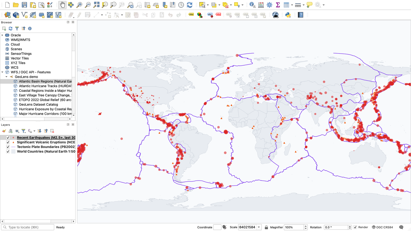Toggle the Render checkbox in status bar
Image resolution: width=411 pixels, height=231 pixels.
[355, 227]
